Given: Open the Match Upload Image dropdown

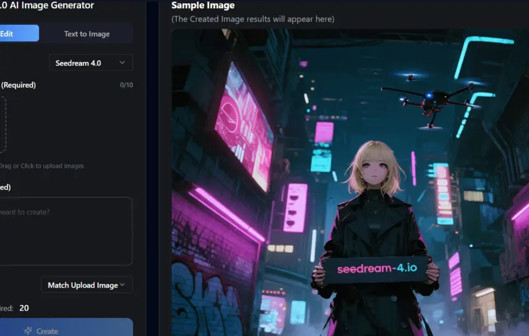Looking at the screenshot, I should click(87, 285).
